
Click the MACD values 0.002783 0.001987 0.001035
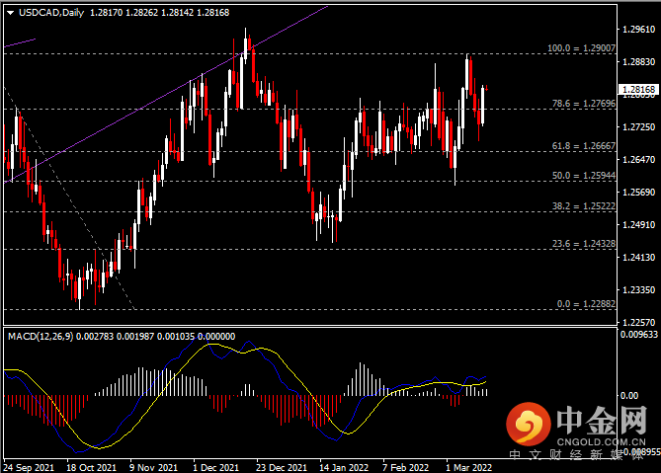pyautogui.click(x=135, y=336)
